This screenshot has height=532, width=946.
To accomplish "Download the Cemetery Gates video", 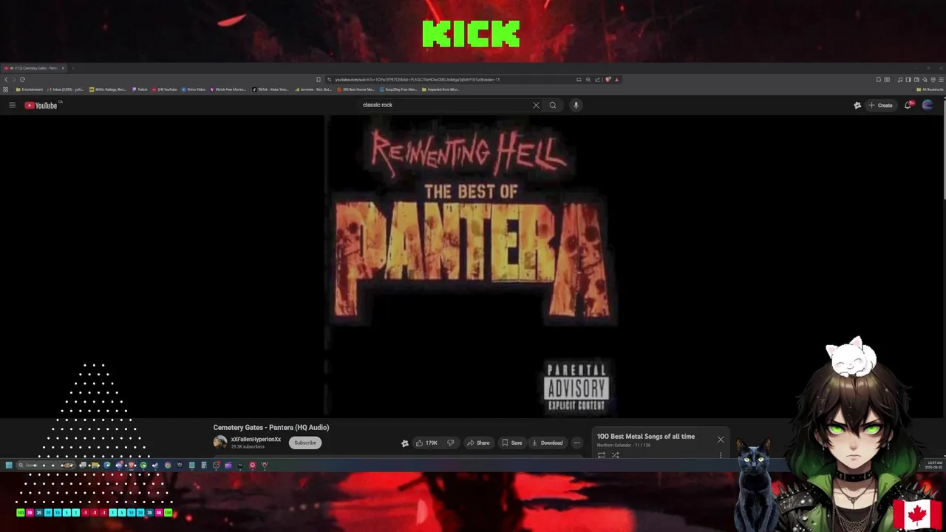I will click(547, 443).
